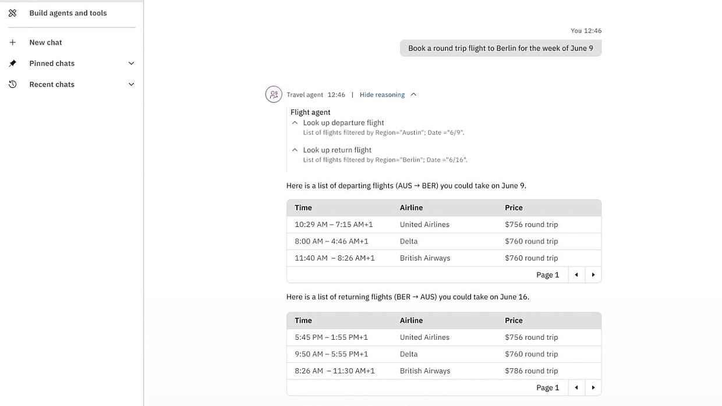Click the Recent chats history icon

tap(12, 84)
